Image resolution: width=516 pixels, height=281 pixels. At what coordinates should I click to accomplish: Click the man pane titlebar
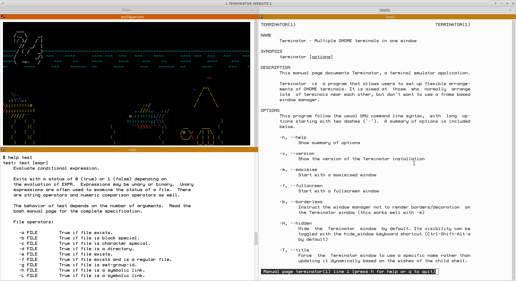click(x=132, y=149)
